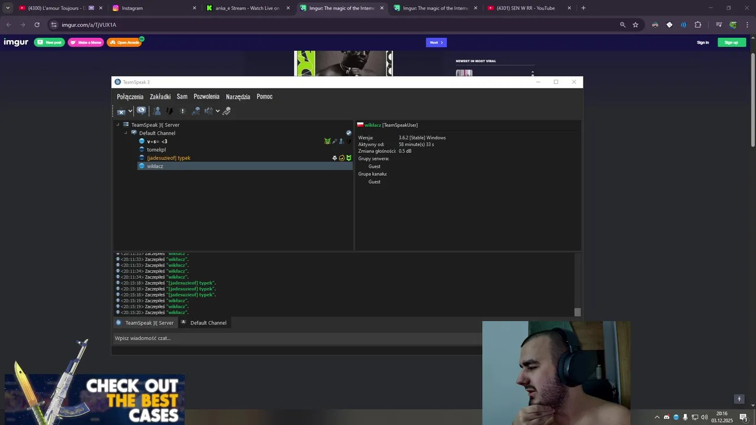Open the Pozwolenia menu
The image size is (756, 425).
click(x=207, y=97)
